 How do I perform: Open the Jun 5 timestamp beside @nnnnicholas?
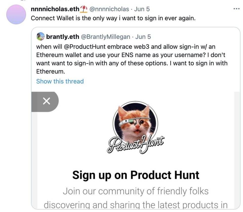click(142, 9)
